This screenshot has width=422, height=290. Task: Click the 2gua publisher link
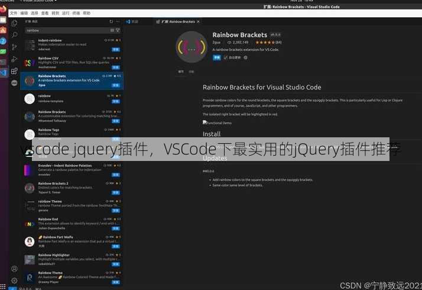point(216,42)
